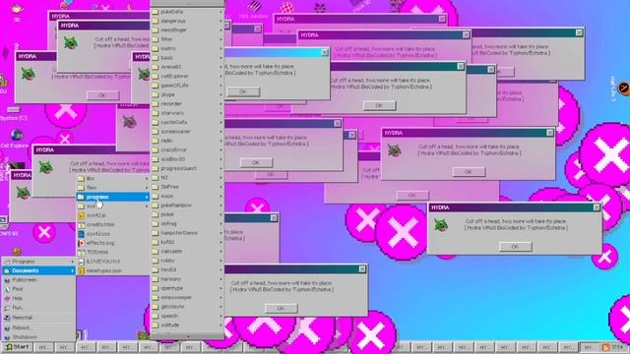The width and height of the screenshot is (630, 354).
Task: Open the System (C:) drive desktop icon
Action: 13,114
